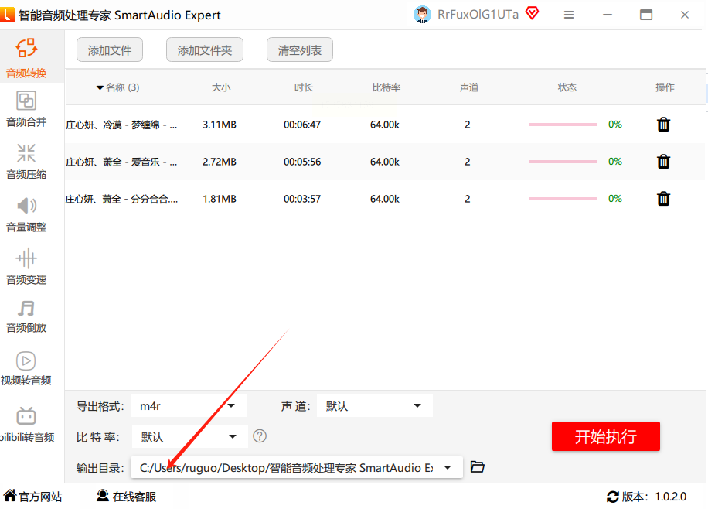Viewport: 708px width, 509px height.
Task: Click the 清空列表 button
Action: point(300,50)
